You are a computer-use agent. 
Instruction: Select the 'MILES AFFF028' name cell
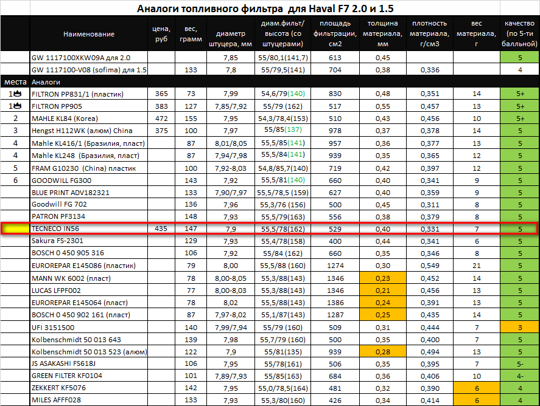(89, 400)
